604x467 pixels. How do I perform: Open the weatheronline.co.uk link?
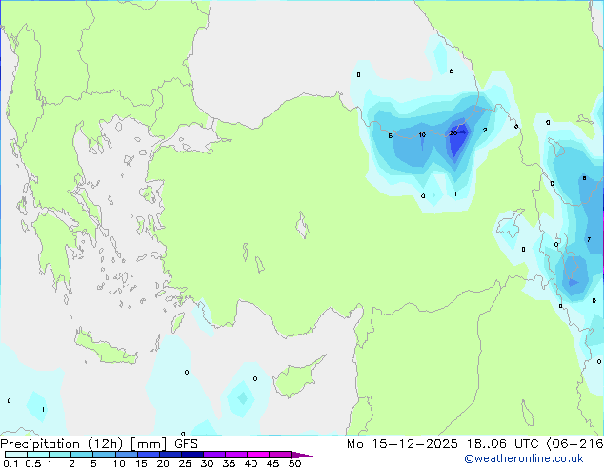(524, 458)
